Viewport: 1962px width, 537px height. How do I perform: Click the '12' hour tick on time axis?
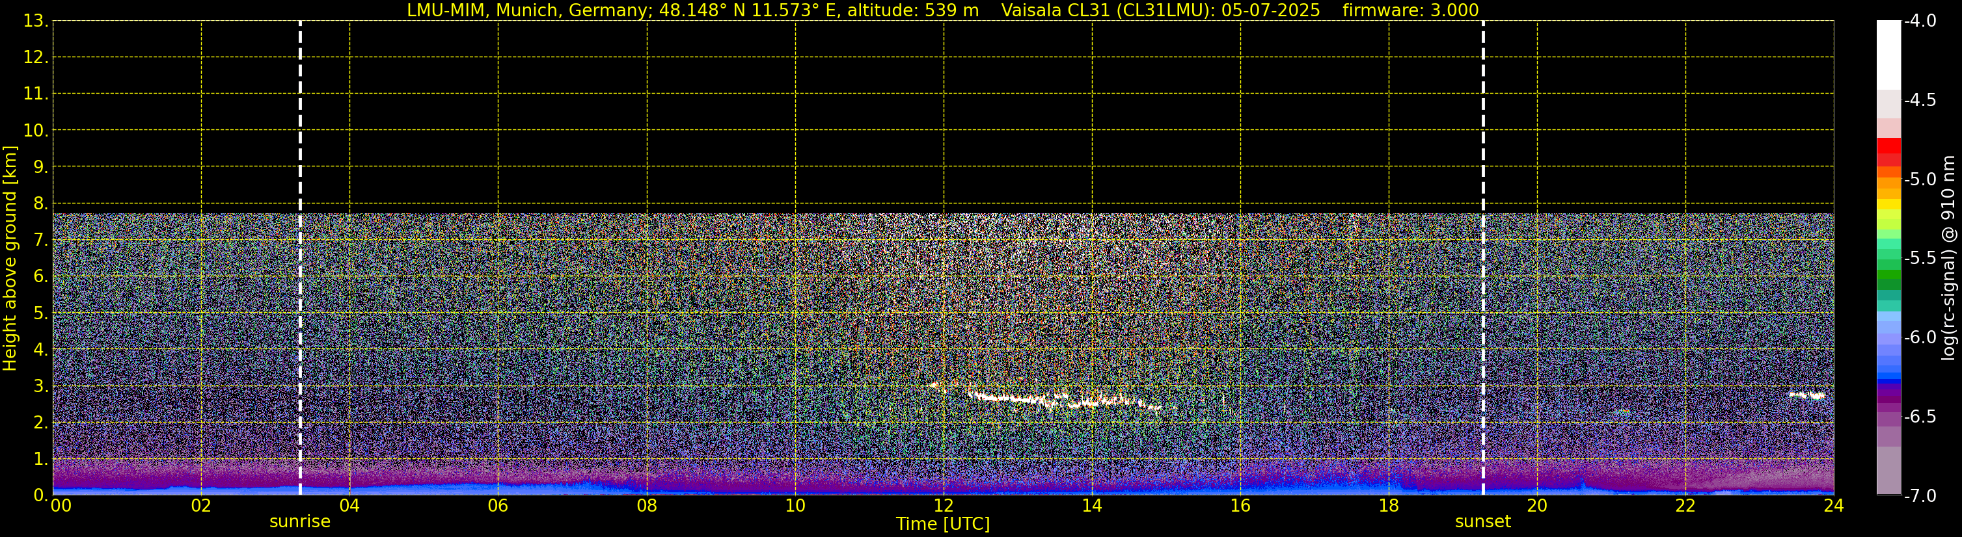click(x=943, y=506)
